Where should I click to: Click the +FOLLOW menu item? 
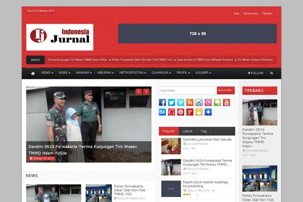tap(256, 73)
